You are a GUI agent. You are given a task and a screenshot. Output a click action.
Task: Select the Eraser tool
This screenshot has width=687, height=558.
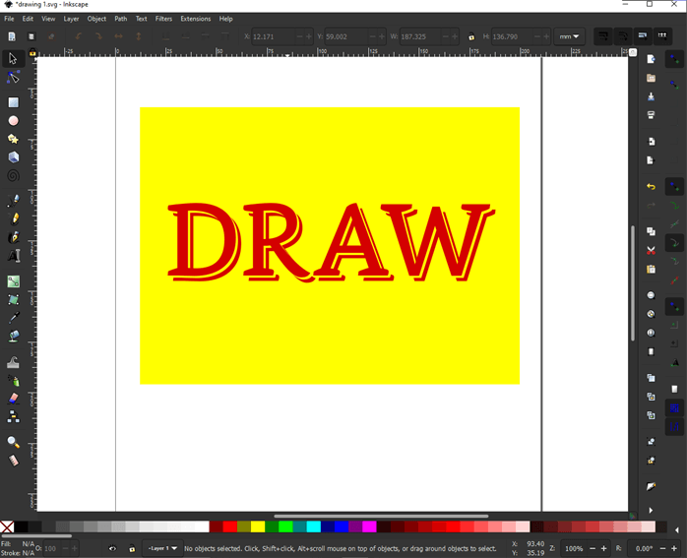(13, 399)
